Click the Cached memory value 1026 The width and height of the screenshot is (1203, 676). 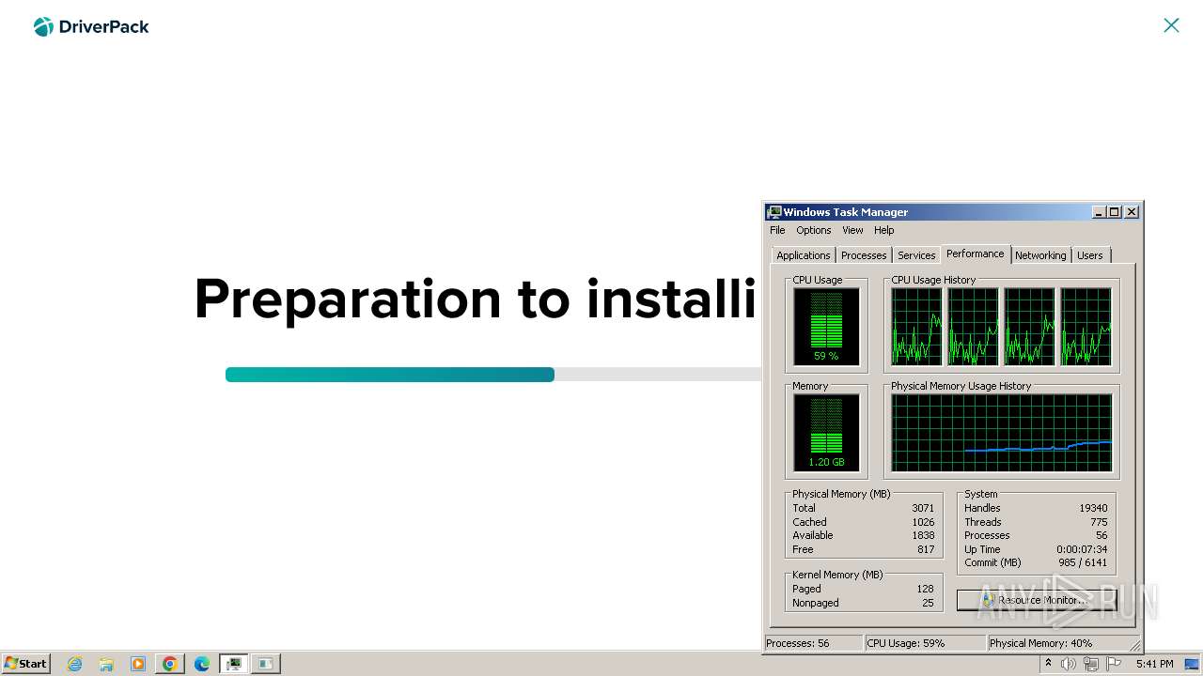click(923, 522)
